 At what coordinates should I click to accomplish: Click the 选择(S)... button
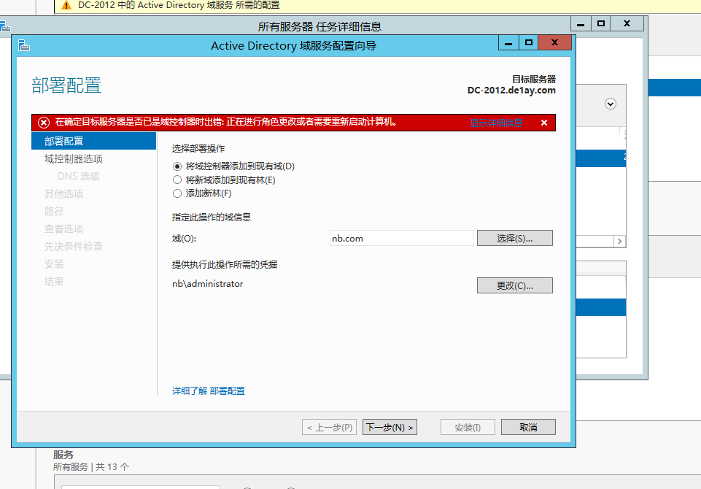[x=514, y=238]
